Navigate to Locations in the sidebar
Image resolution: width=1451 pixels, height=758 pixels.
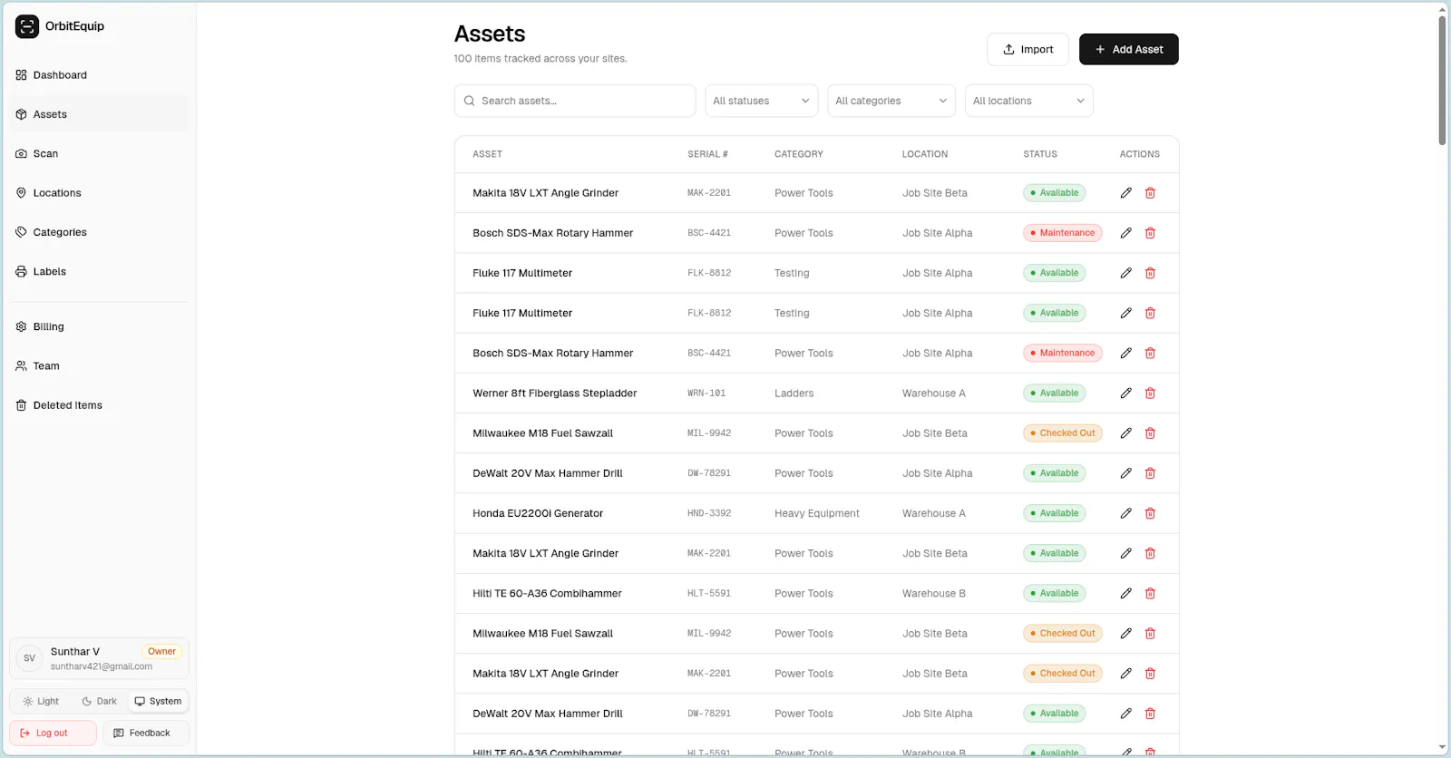(x=100, y=193)
